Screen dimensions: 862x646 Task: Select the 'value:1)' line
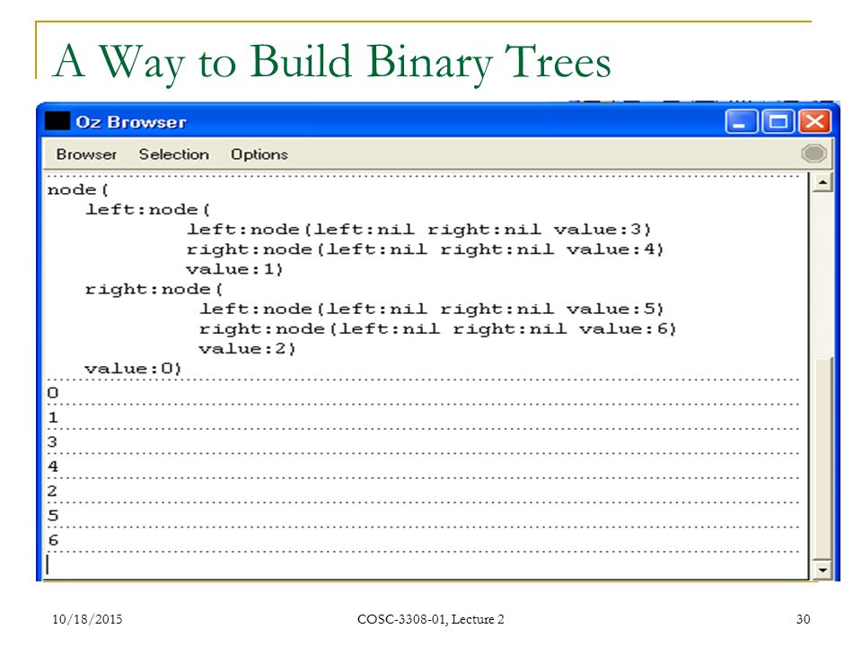point(234,269)
